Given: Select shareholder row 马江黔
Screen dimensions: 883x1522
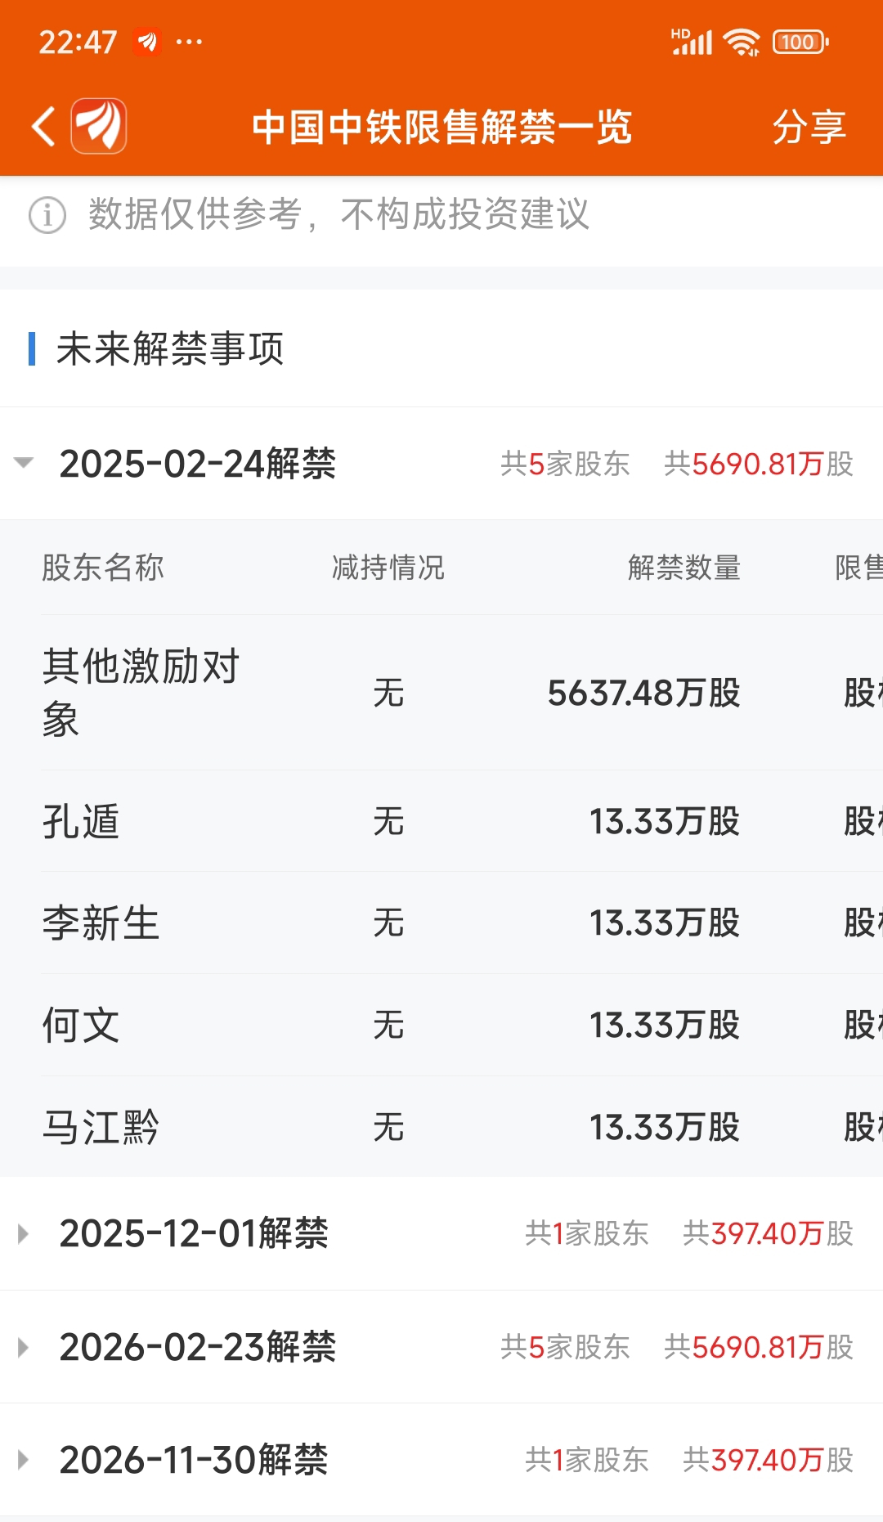Looking at the screenshot, I should pos(441,1127).
